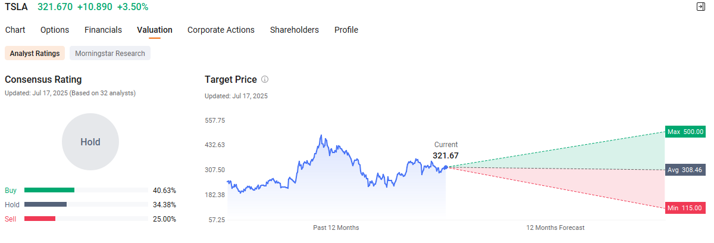Click the Max 500.00 target label
The height and width of the screenshot is (243, 714).
685,132
